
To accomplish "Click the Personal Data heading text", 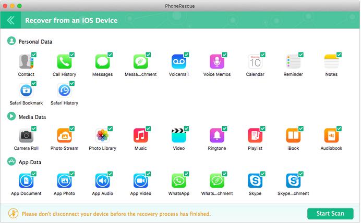I will point(35,42).
